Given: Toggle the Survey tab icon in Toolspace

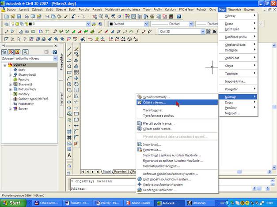Looking at the screenshot, I should [x=17, y=52].
